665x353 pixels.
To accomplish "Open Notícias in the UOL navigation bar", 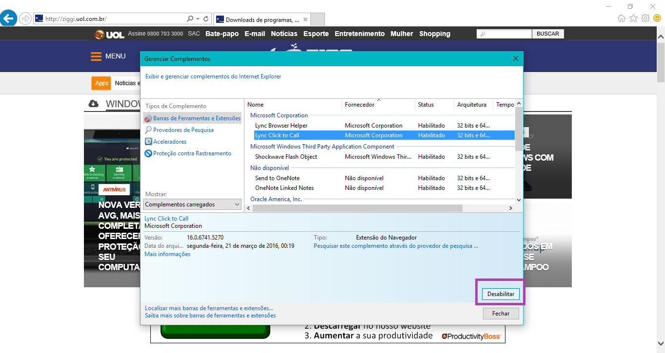I will tap(284, 34).
